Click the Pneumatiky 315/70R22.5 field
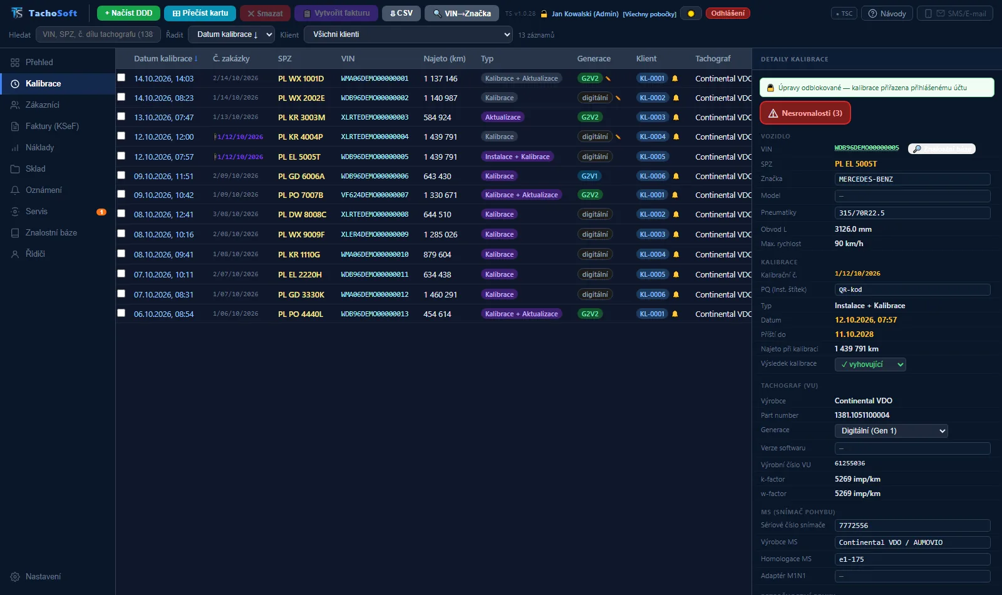 (x=912, y=213)
